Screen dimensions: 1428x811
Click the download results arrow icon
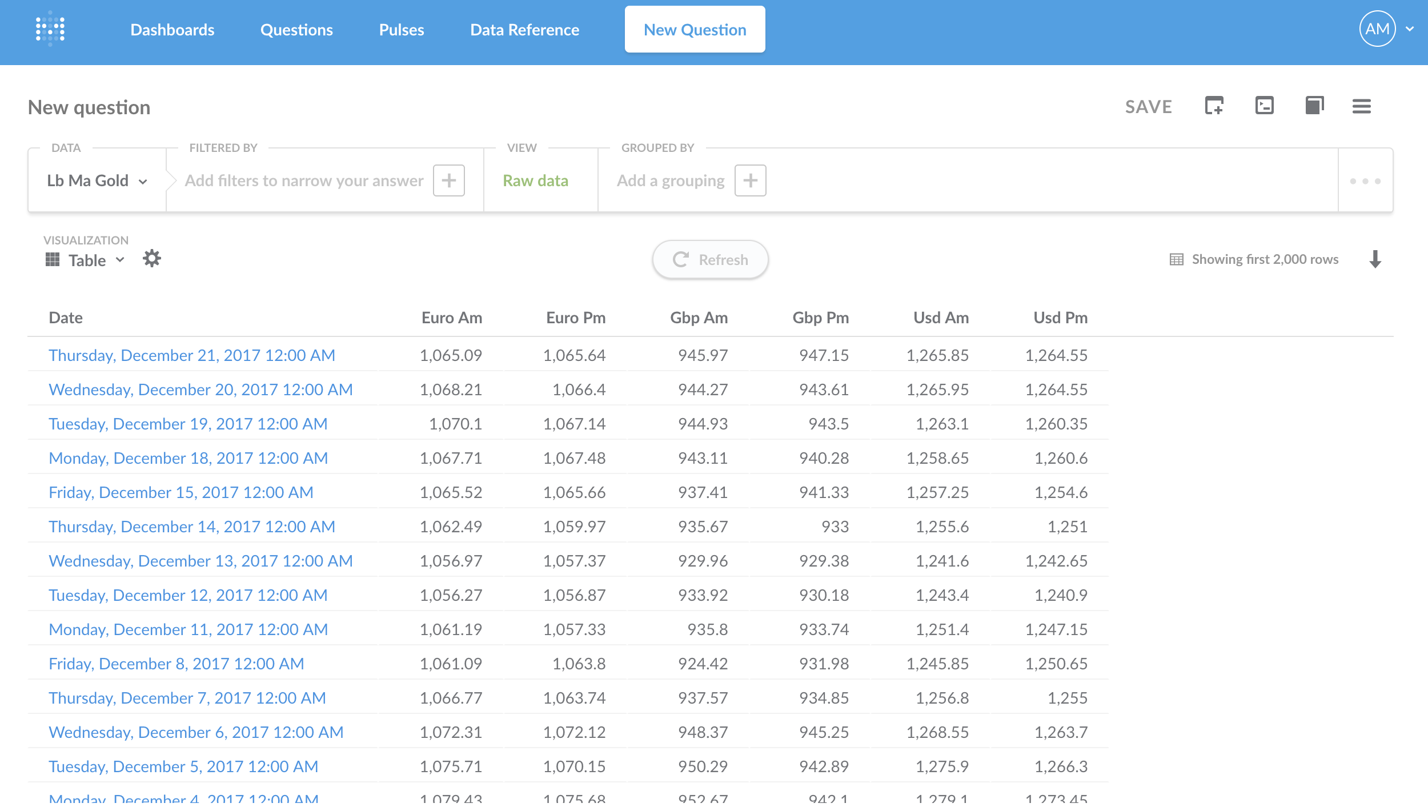[1375, 259]
